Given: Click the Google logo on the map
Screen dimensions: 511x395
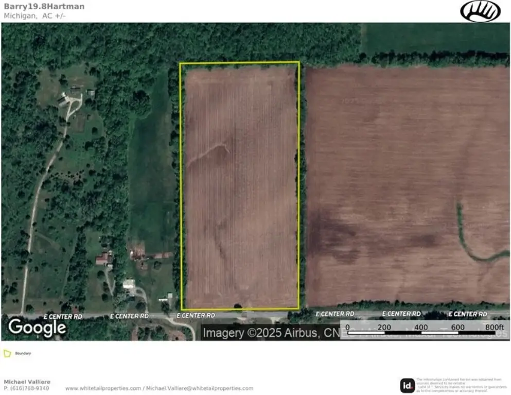Looking at the screenshot, I should click(37, 328).
